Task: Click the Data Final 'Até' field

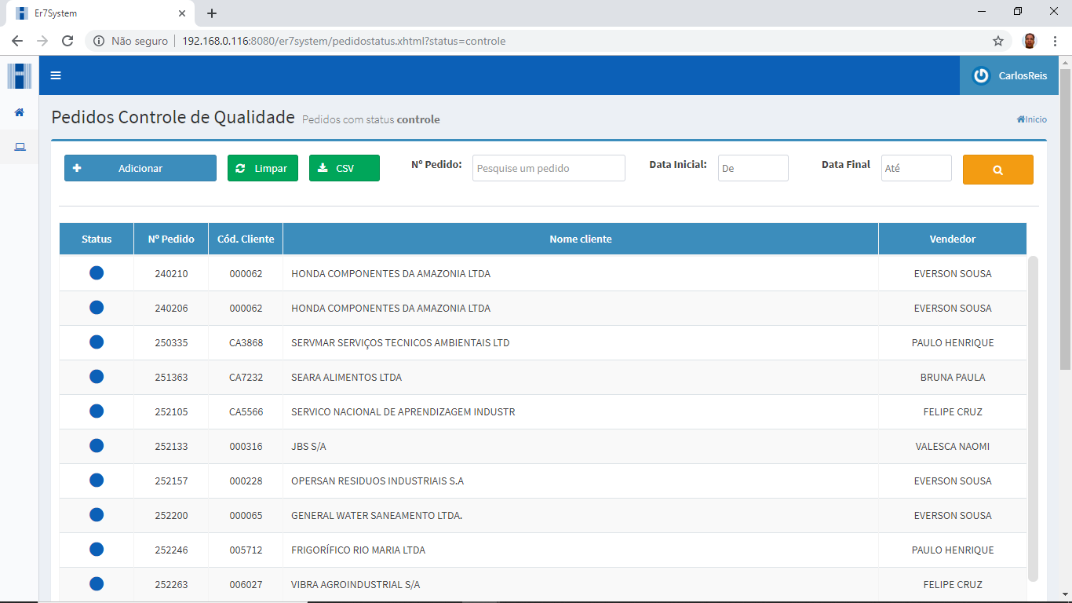Action: click(x=917, y=168)
